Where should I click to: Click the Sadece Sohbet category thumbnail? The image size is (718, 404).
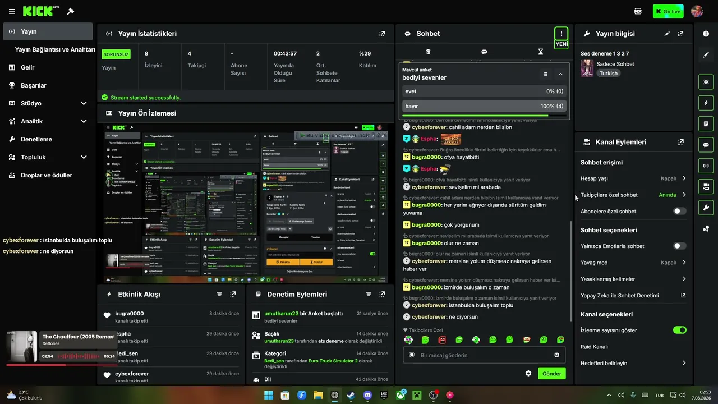[x=587, y=68]
